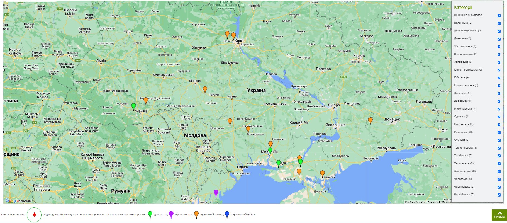Image resolution: width=507 pixels, height=223 pixels.
Task: Uncheck the Івано-Франківська (0) checkbox
Action: 499,70
